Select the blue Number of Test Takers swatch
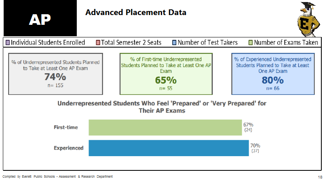The width and height of the screenshot is (325, 183). (174, 43)
